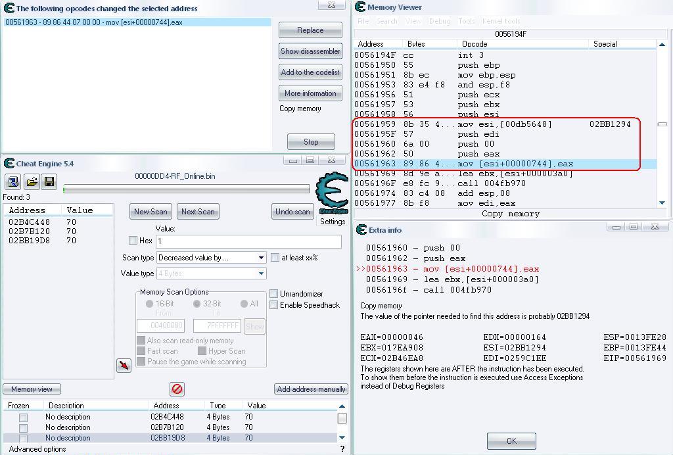This screenshot has height=455, width=673.
Task: Select the 32-Bit radio button
Action: (x=197, y=304)
